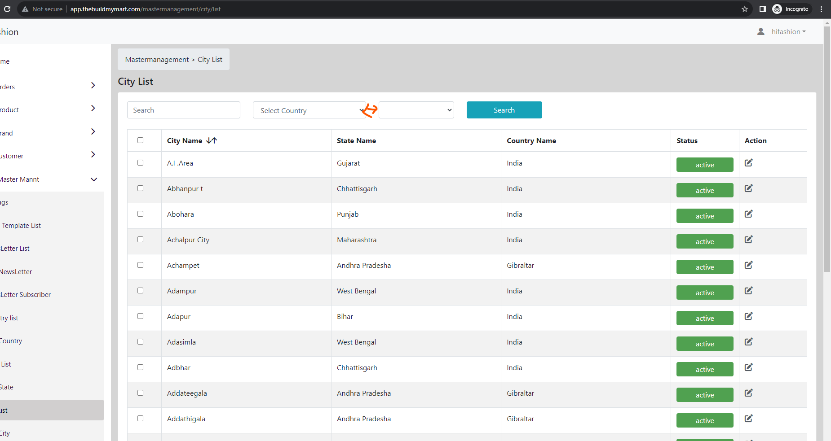Click the Maharashtra state cell
The height and width of the screenshot is (441, 831).
point(357,240)
